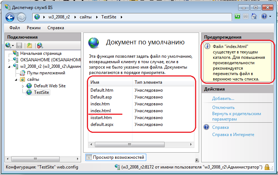The width and height of the screenshot is (278, 175).
Task: Sort list by Имя column header
Action: (x=110, y=82)
